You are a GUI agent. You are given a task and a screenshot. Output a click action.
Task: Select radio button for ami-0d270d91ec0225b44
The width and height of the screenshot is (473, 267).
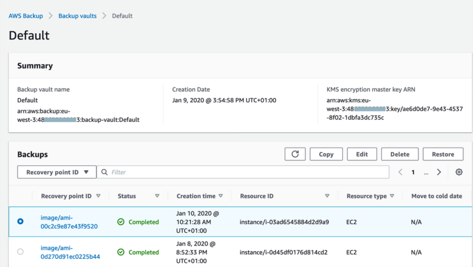coord(20,252)
